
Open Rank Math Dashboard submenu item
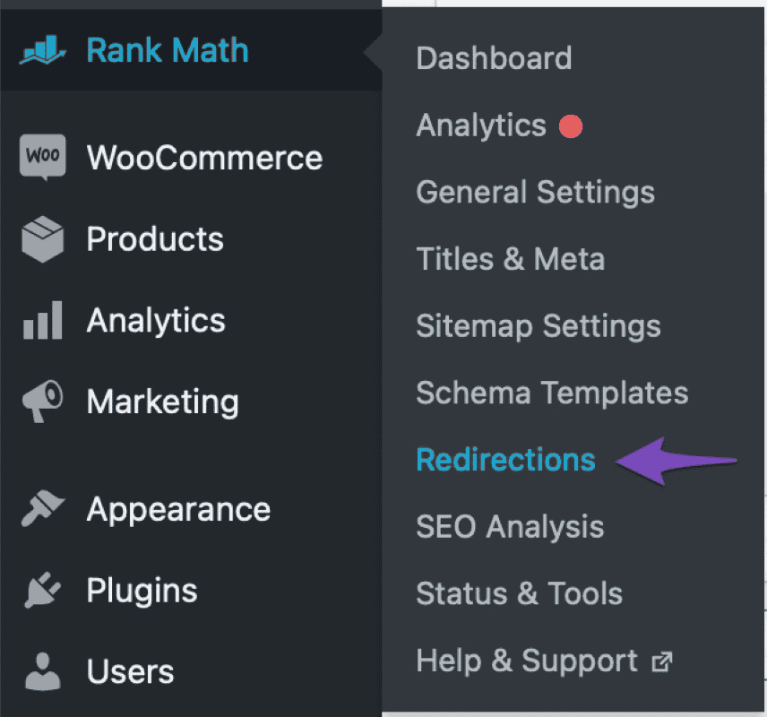click(x=494, y=58)
